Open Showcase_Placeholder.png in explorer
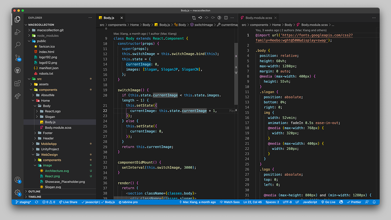The width and height of the screenshot is (391, 220). coord(60,182)
